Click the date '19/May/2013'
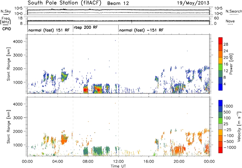Screen dimensions: 242x168 pos(193,3)
